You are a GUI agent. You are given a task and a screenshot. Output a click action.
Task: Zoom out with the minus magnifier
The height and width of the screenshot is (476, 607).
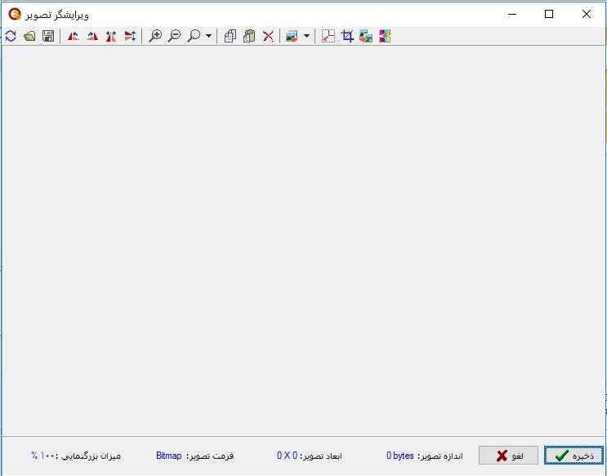pos(174,36)
